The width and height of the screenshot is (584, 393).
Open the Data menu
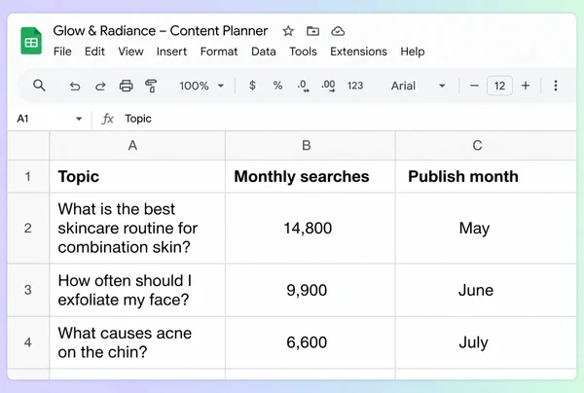264,52
